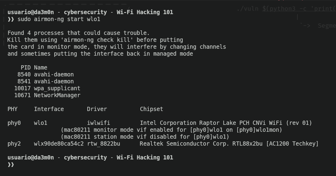
Task: Click the Chipset column header
Action: (x=151, y=109)
